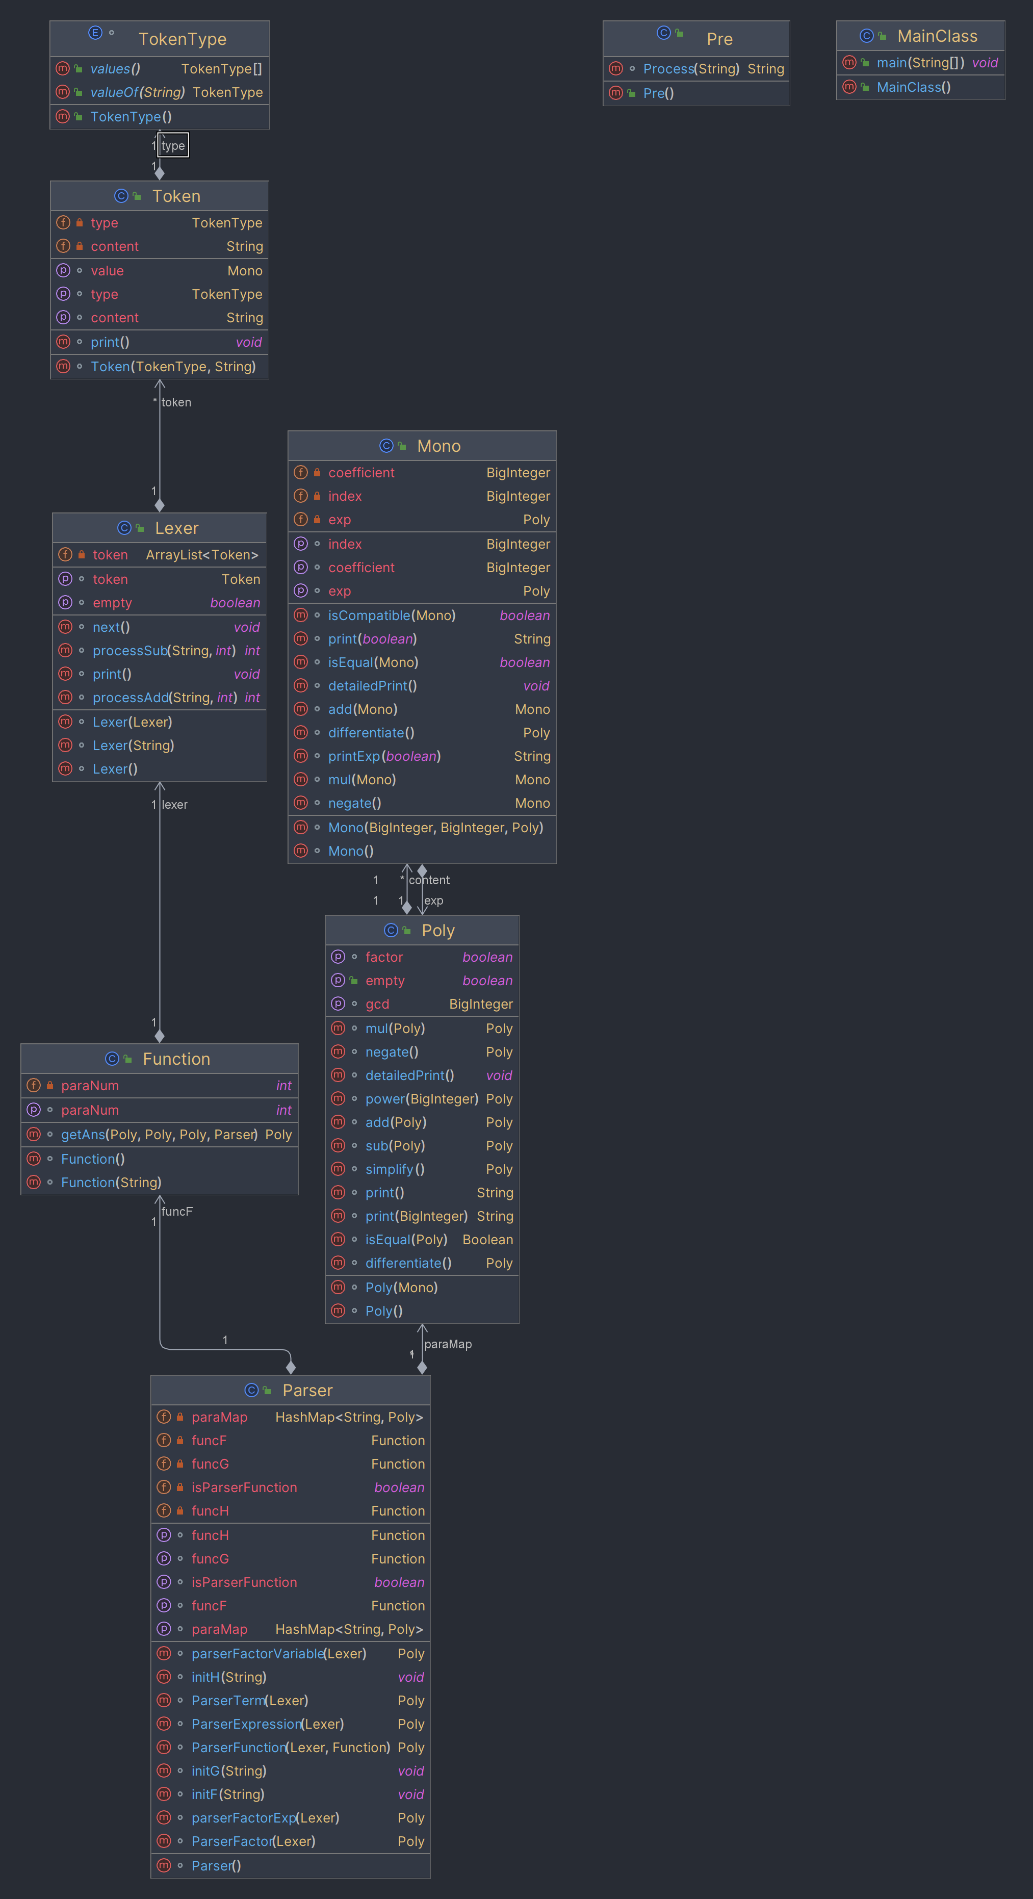Click the class icon next to Function
The width and height of the screenshot is (1033, 1899).
(112, 1059)
